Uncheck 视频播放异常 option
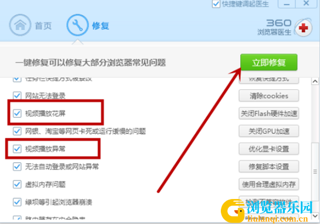The image size is (320, 224). [x=17, y=149]
